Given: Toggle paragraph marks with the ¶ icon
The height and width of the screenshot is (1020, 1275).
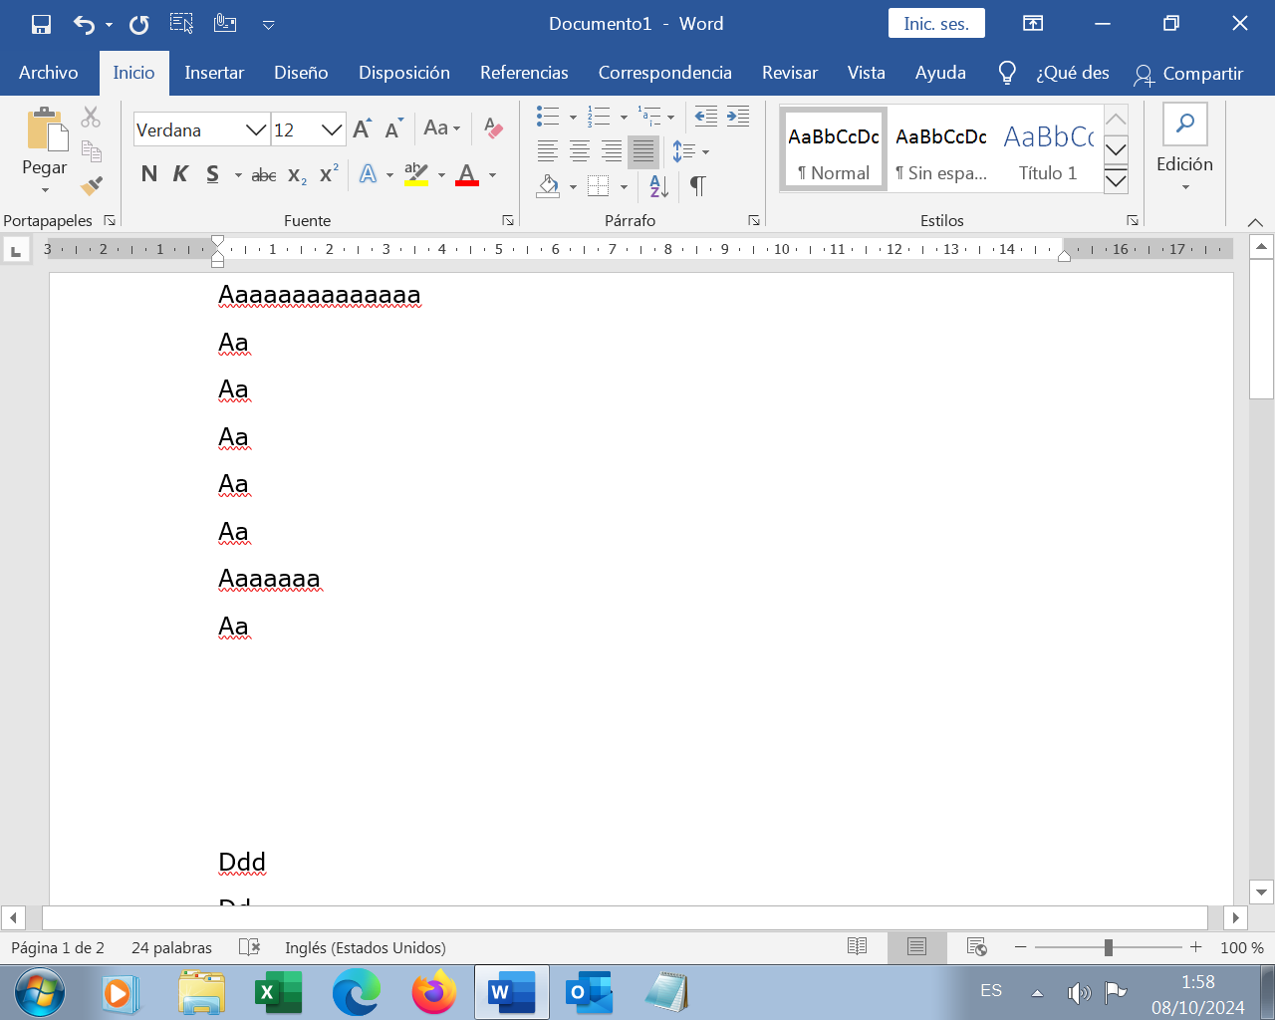Looking at the screenshot, I should (x=696, y=186).
